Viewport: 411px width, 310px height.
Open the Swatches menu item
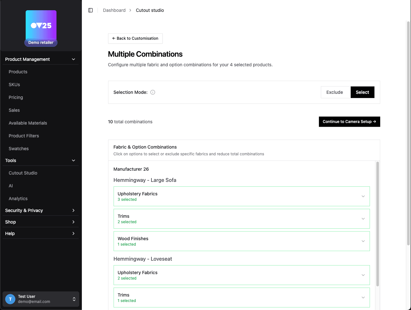19,149
